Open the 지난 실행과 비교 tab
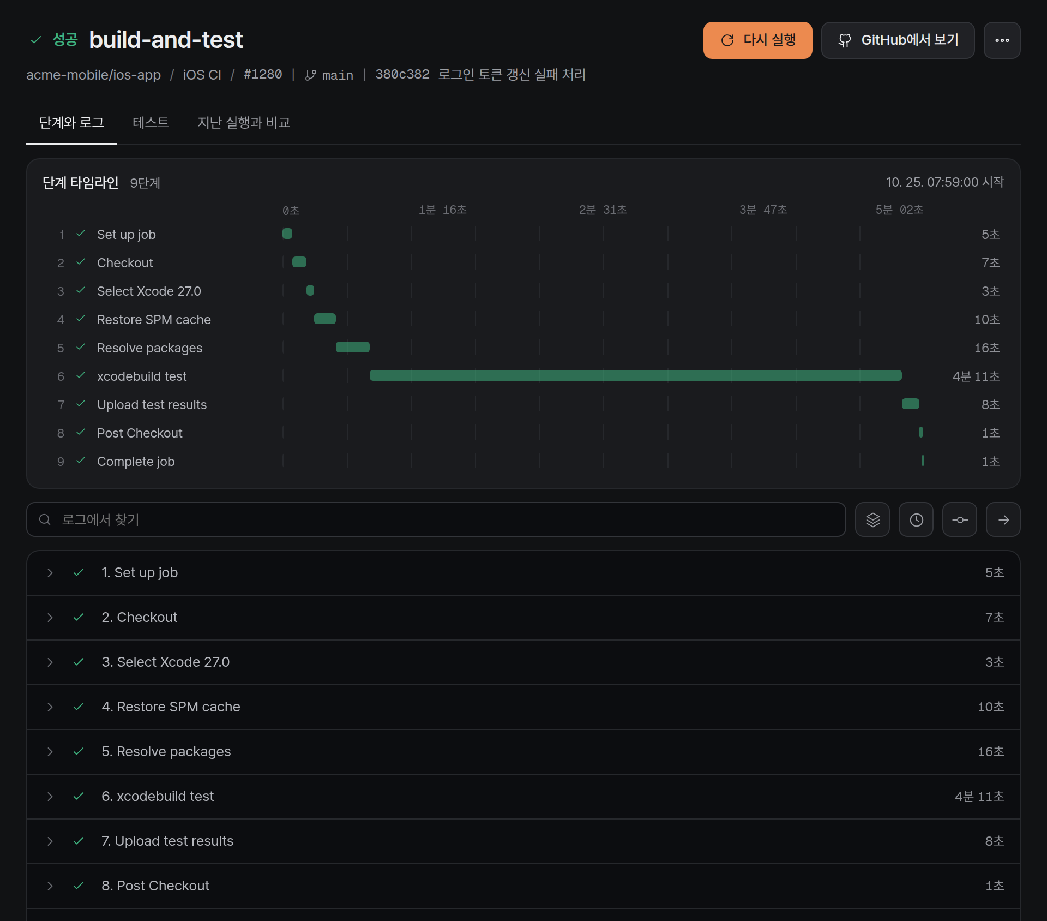 tap(244, 123)
